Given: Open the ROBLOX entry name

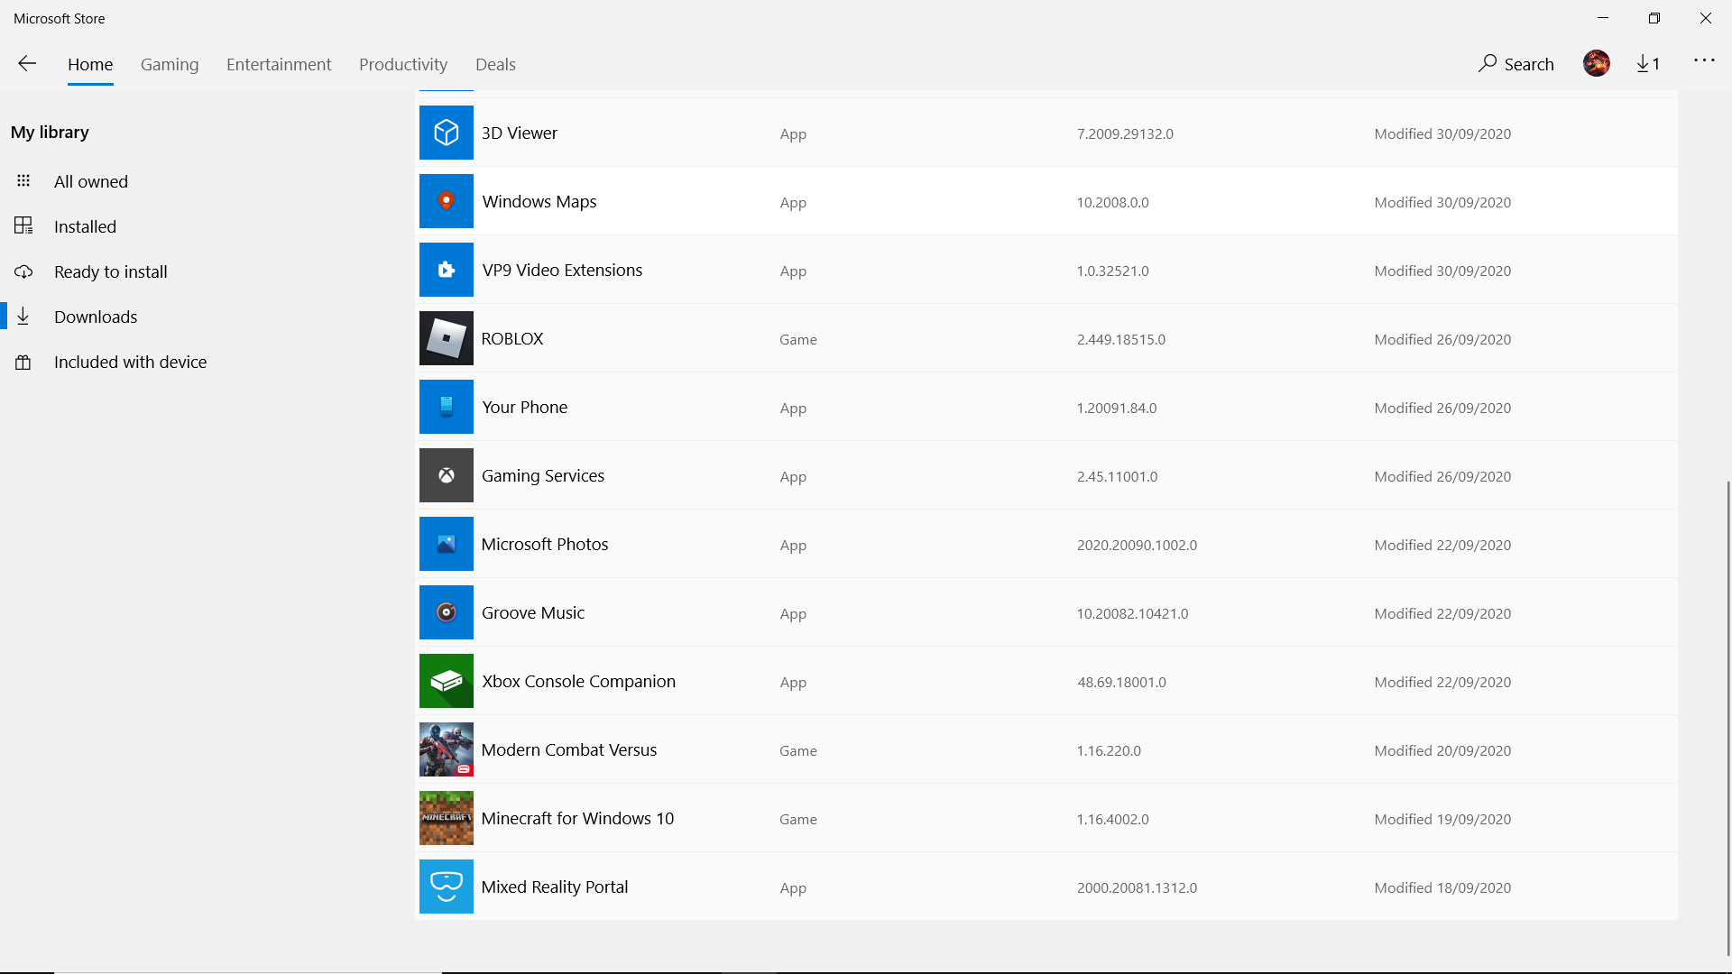Looking at the screenshot, I should pyautogui.click(x=512, y=338).
